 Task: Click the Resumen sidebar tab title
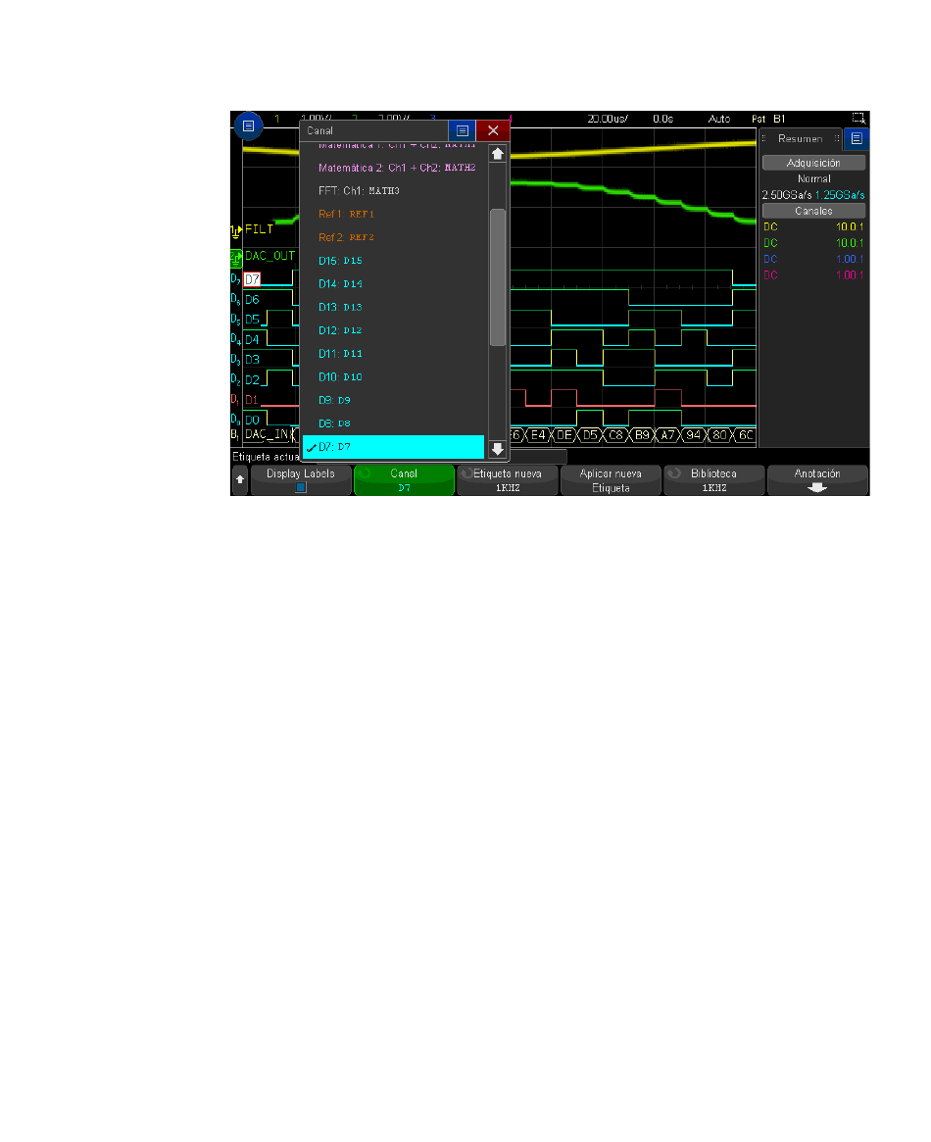(x=800, y=138)
